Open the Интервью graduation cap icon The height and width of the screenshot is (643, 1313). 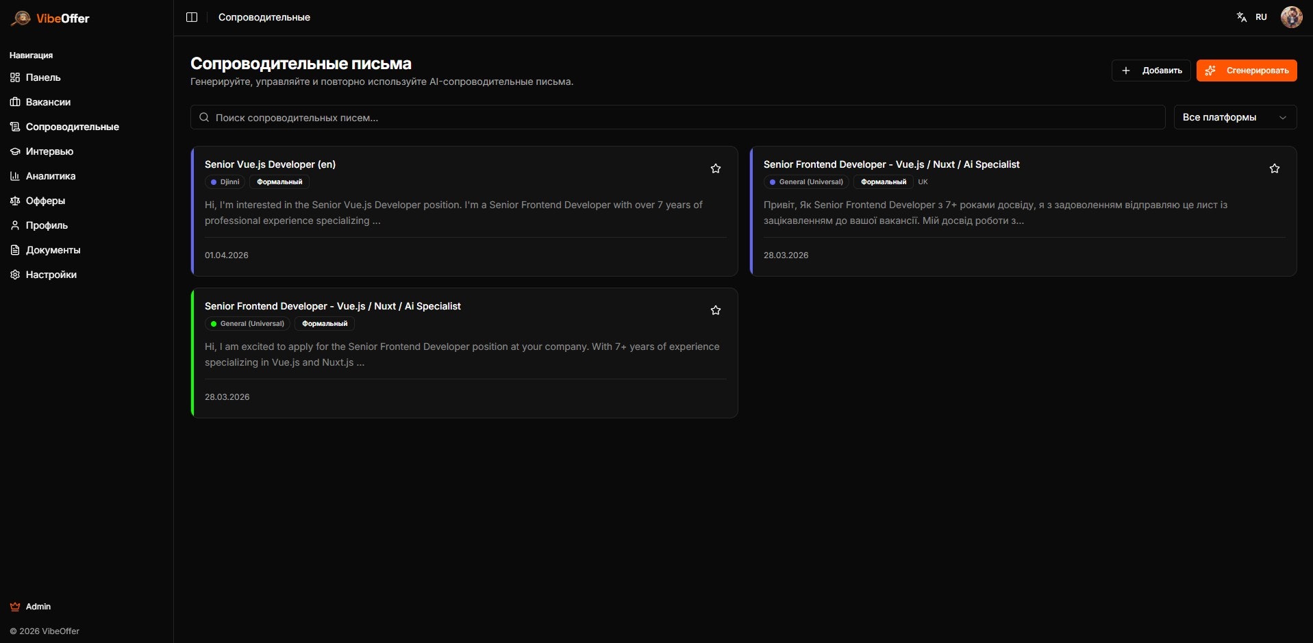tap(15, 151)
